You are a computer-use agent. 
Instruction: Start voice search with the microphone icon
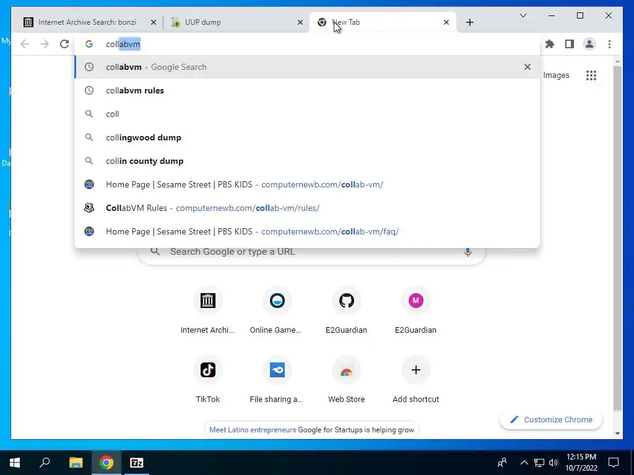tap(467, 252)
